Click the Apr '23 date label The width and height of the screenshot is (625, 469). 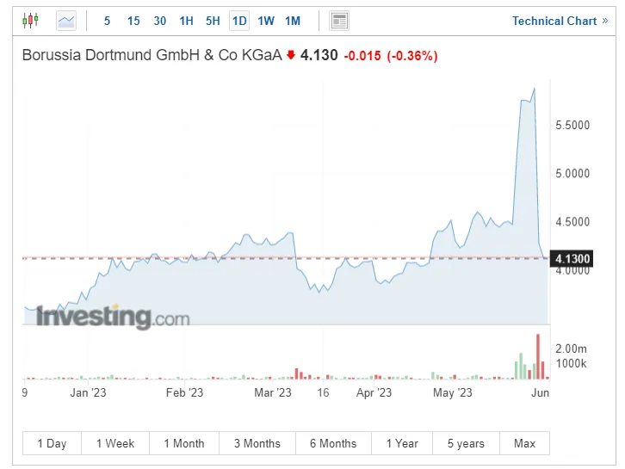(x=374, y=392)
